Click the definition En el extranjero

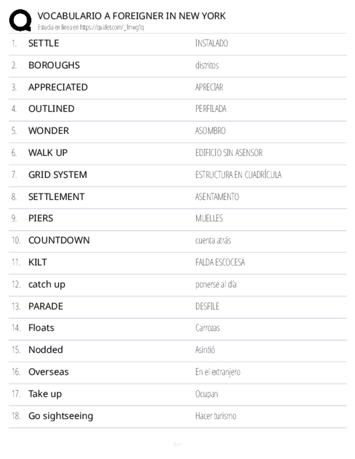pyautogui.click(x=217, y=372)
